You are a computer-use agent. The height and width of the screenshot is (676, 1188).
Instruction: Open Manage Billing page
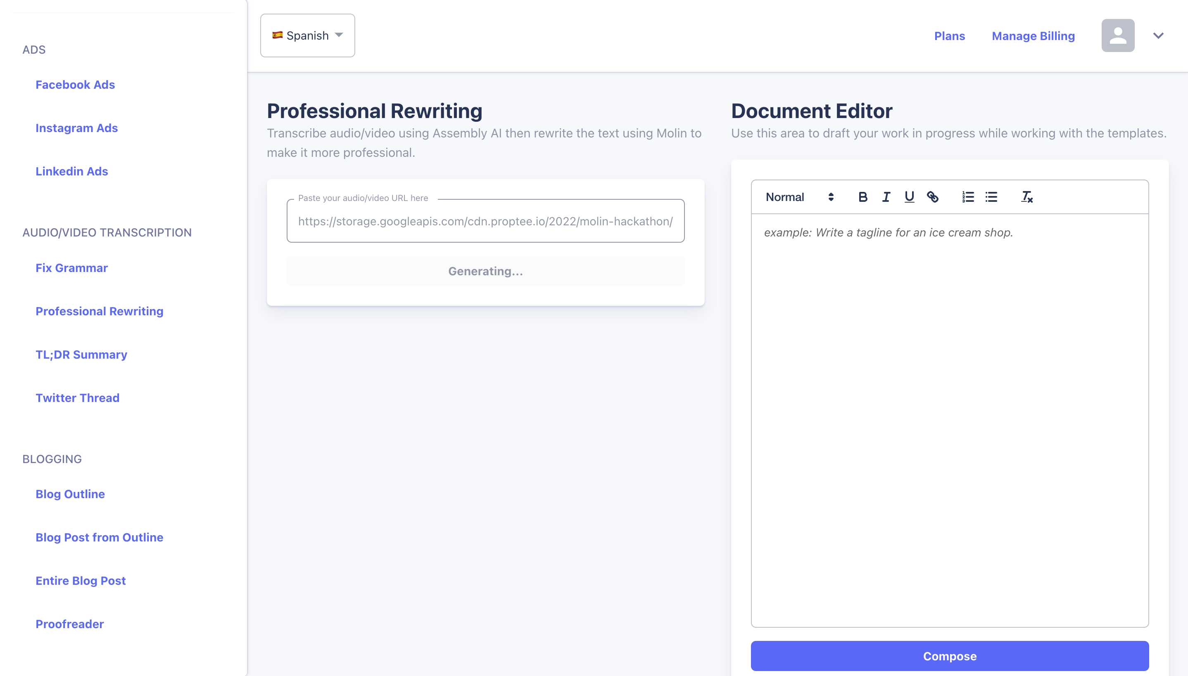[1033, 36]
